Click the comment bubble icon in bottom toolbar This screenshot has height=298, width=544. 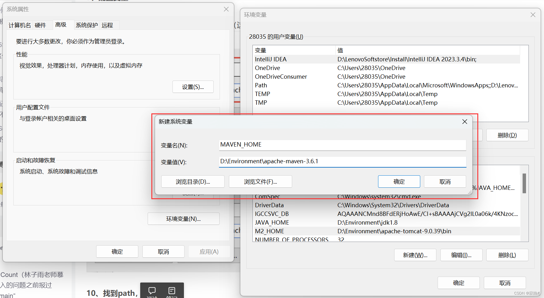click(152, 291)
